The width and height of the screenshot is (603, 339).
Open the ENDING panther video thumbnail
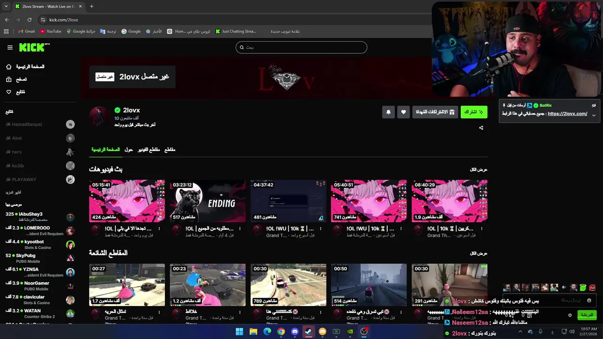208,201
